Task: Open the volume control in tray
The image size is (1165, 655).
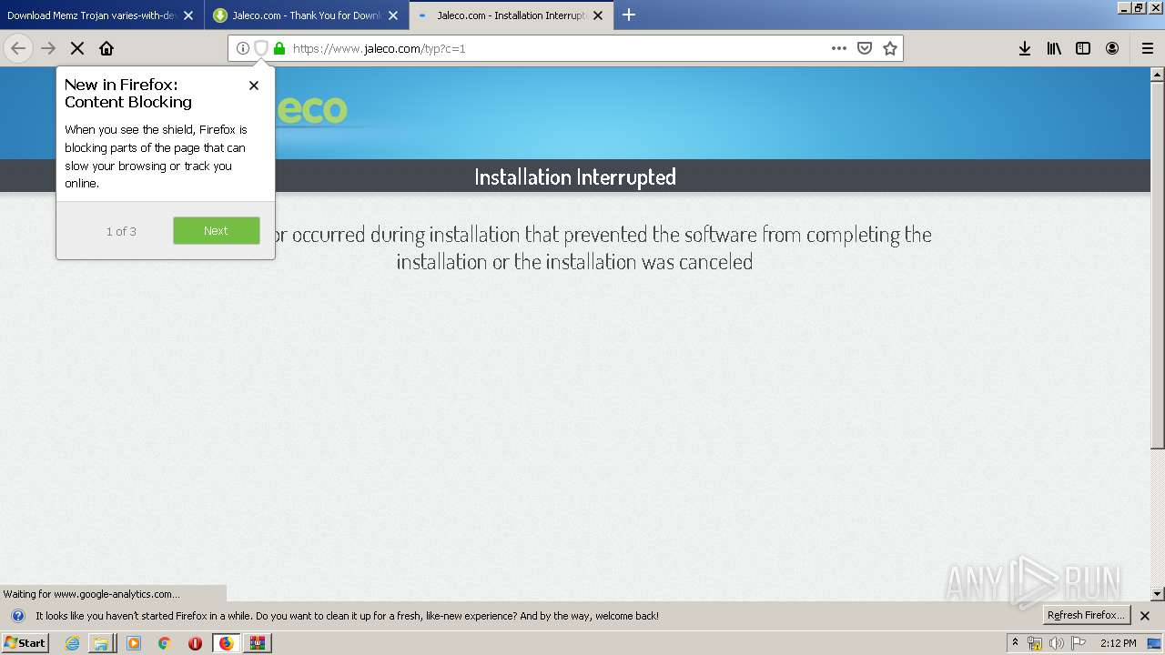Action: (1057, 643)
